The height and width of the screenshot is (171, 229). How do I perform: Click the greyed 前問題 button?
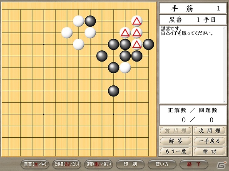176,131
